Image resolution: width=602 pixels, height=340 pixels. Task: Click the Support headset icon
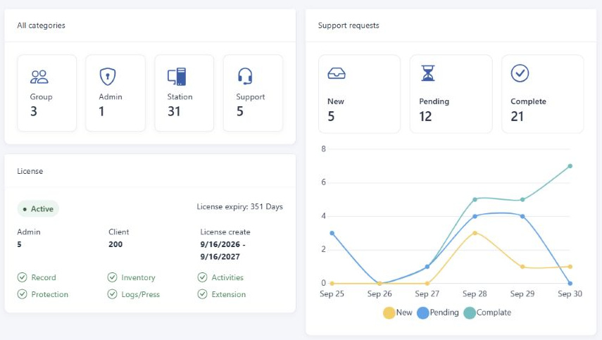click(x=245, y=76)
